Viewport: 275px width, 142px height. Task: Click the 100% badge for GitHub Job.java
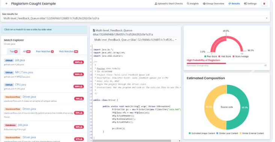click(79, 62)
